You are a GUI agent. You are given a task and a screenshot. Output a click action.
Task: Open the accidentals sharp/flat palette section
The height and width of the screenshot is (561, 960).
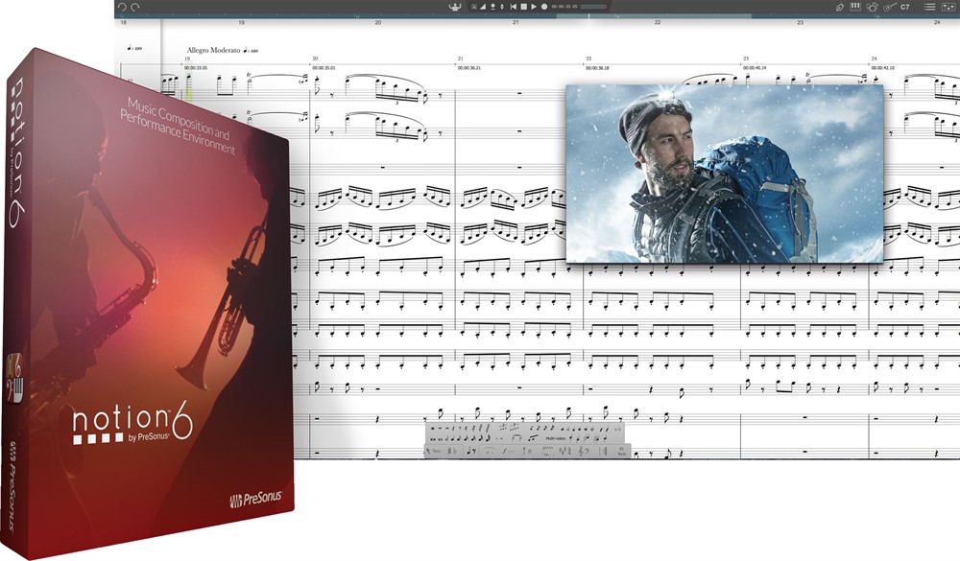[x=452, y=451]
